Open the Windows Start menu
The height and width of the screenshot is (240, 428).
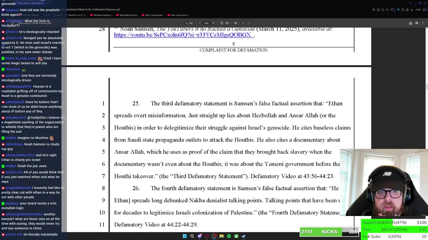pos(185,236)
